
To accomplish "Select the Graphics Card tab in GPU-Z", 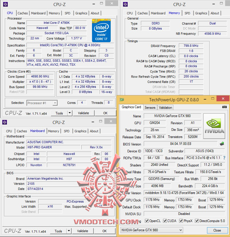I will [x=131, y=107].
